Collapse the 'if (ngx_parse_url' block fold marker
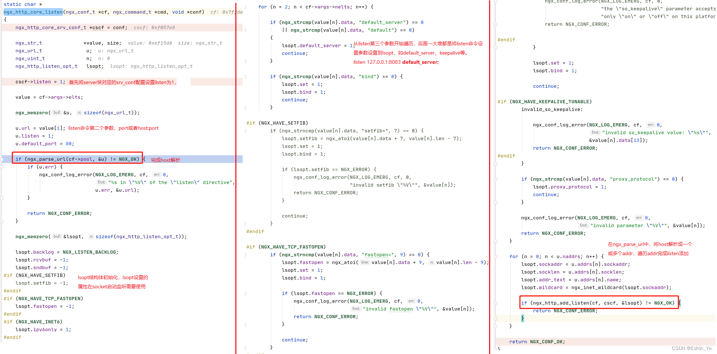717x354 pixels. click(x=2, y=160)
